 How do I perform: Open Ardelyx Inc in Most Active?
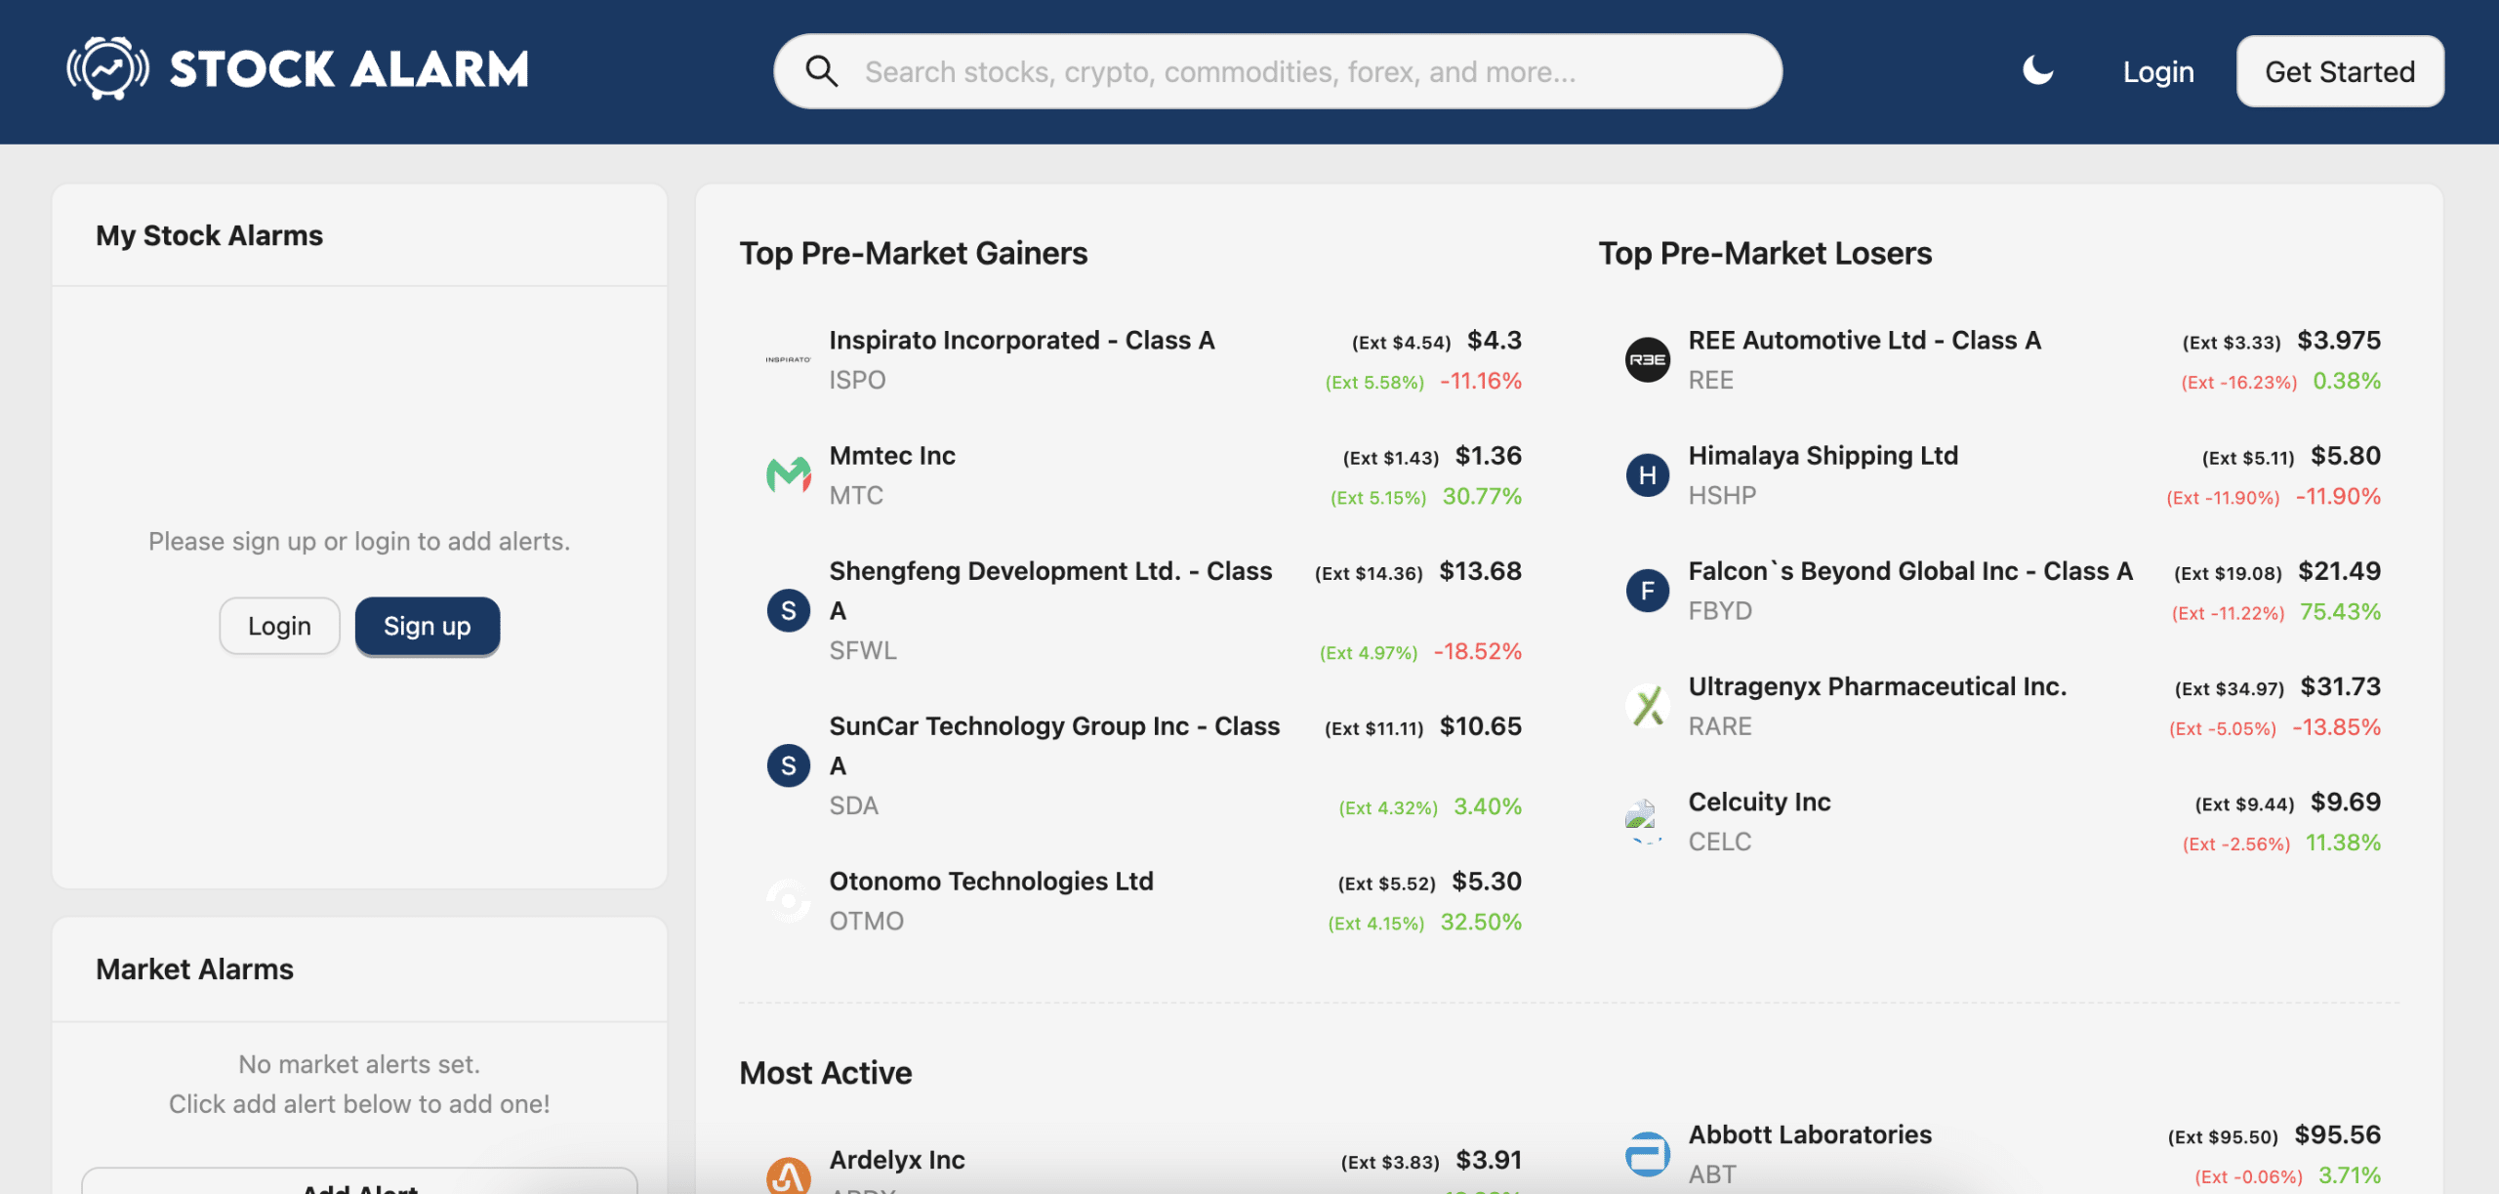897,1160
